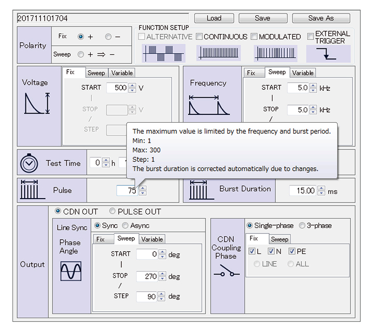Click the Frequency pulse interval icon
The image size is (372, 327).
pos(209,106)
